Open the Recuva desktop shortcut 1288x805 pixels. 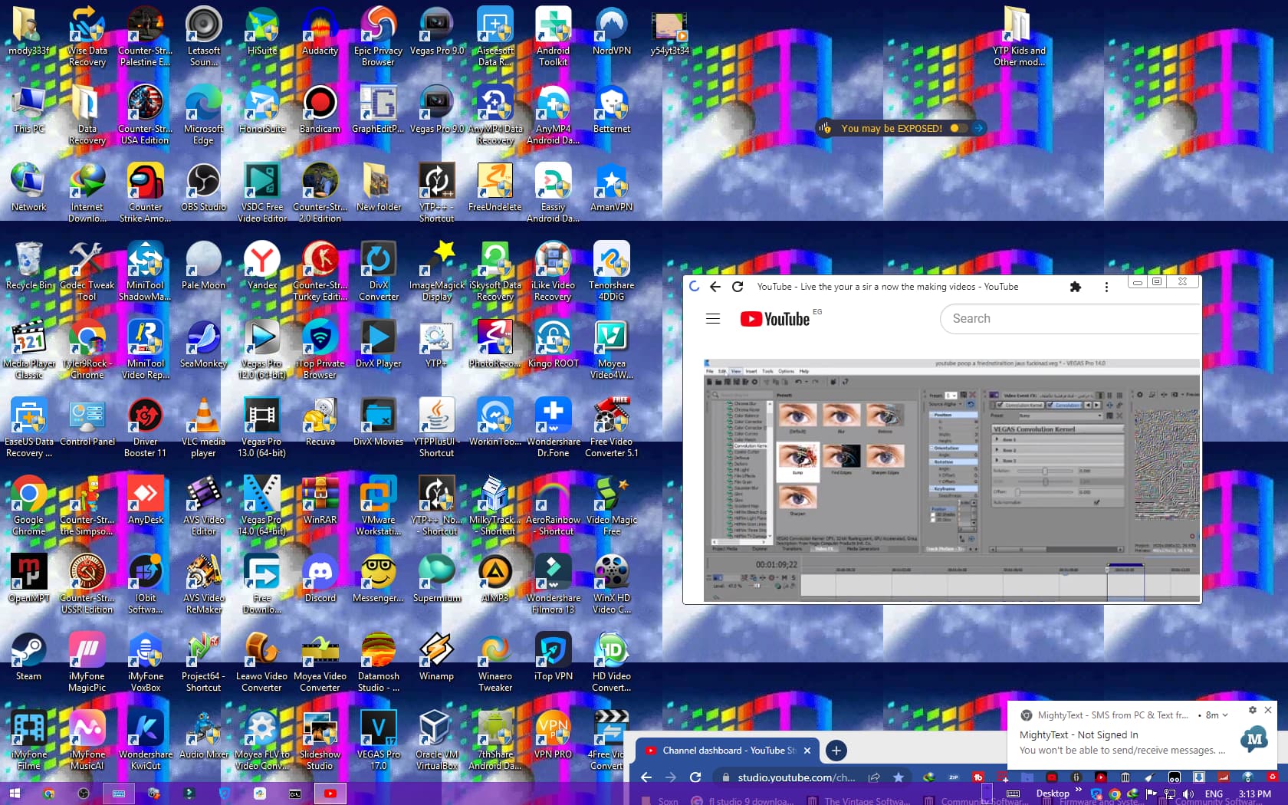pos(320,422)
